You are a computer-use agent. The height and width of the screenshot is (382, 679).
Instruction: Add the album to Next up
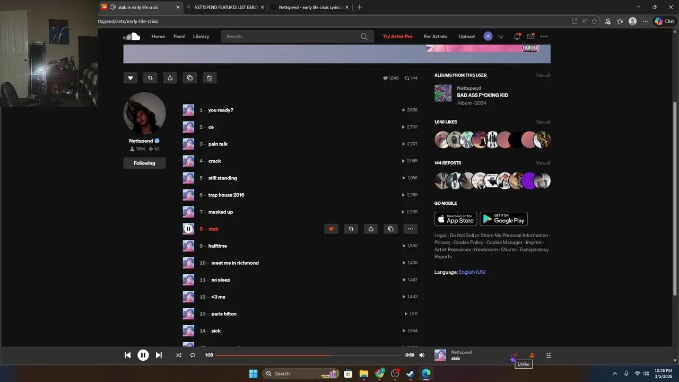(x=210, y=78)
